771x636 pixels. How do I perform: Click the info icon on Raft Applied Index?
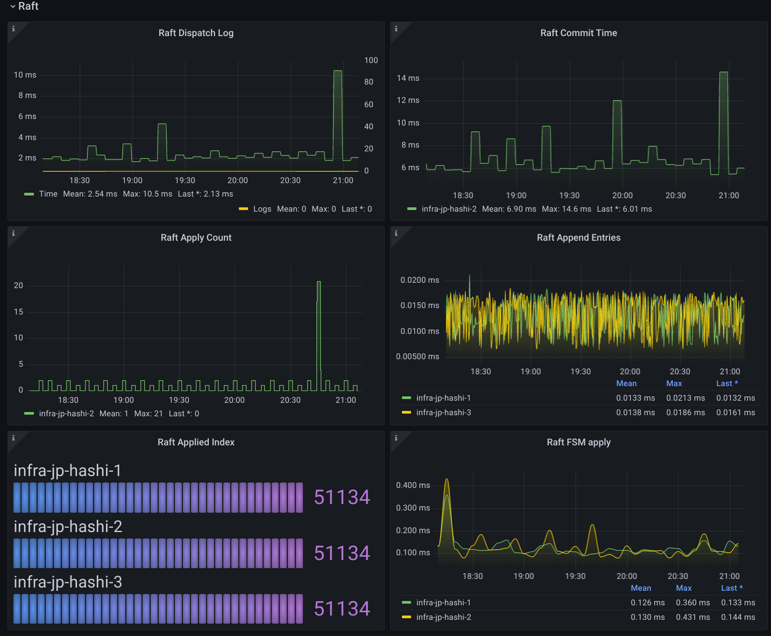pyautogui.click(x=13, y=439)
